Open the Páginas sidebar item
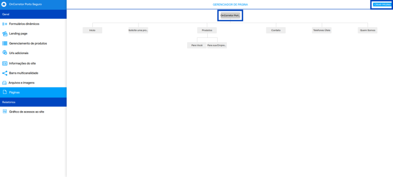Viewport: 393px width, 177px height. (33, 92)
